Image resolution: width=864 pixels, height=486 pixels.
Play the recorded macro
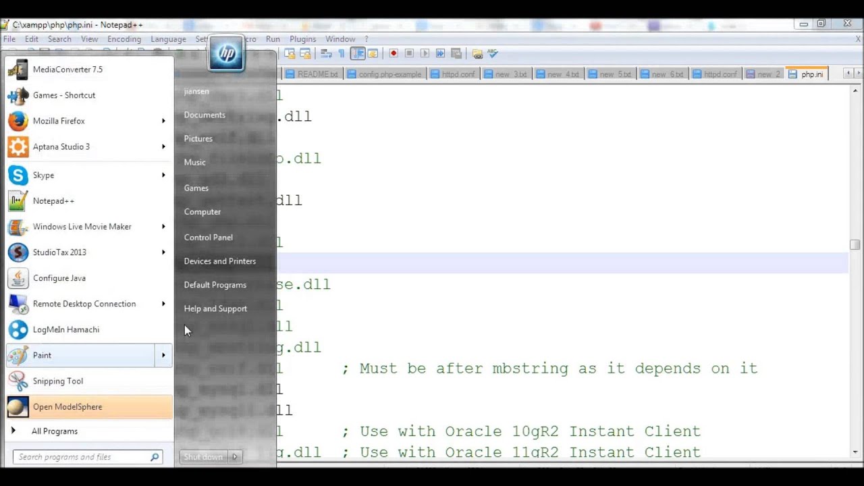(x=425, y=53)
